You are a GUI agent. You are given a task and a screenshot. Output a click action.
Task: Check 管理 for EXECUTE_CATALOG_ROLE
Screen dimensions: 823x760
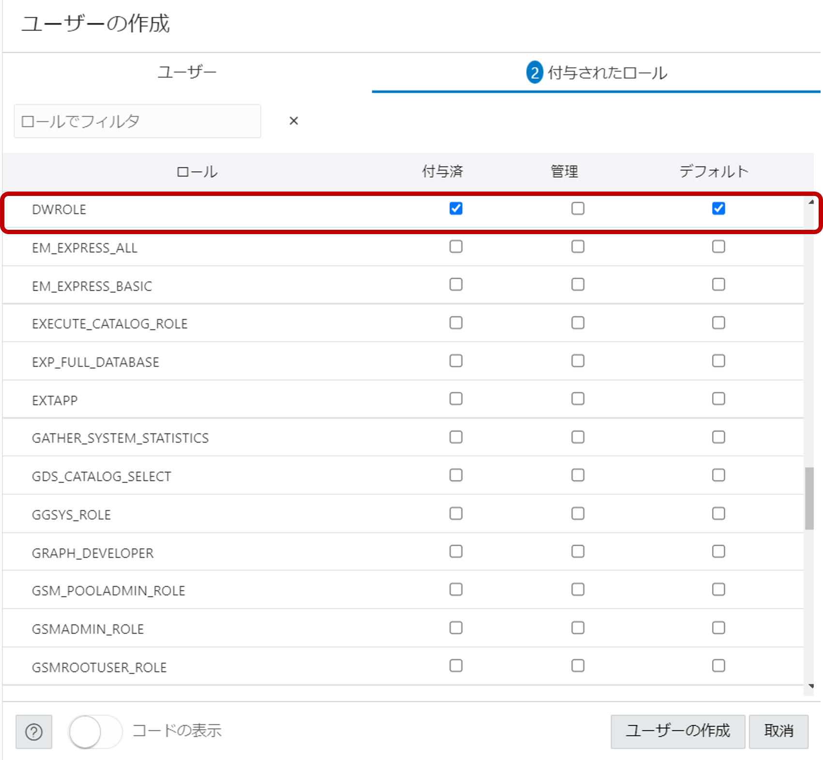(x=577, y=323)
